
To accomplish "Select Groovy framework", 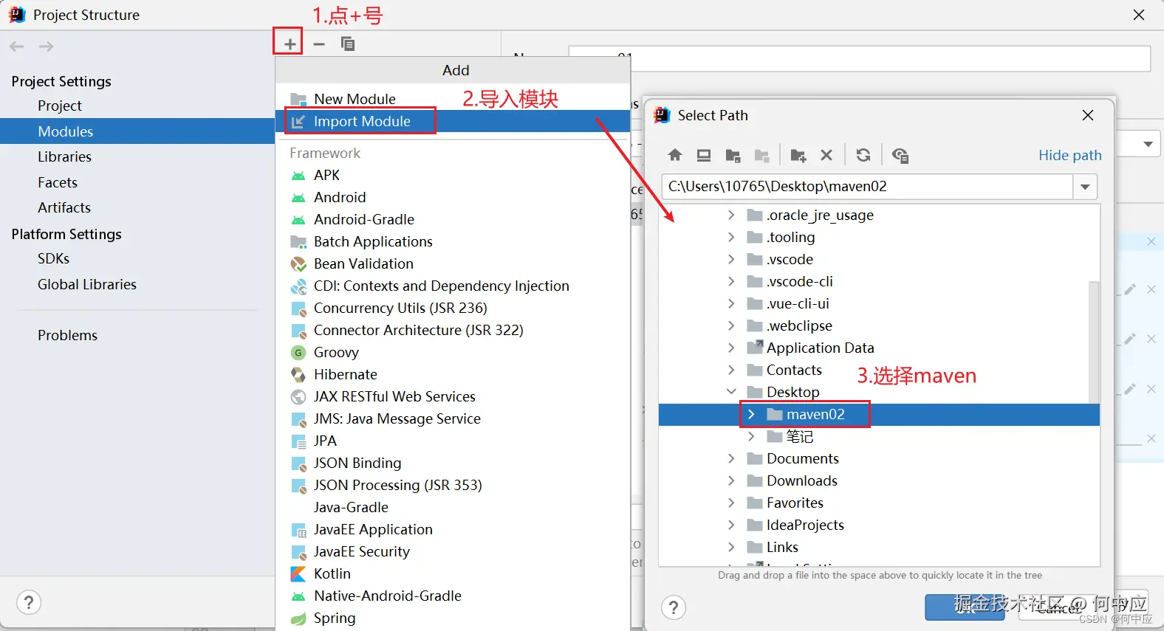I will point(453,352).
